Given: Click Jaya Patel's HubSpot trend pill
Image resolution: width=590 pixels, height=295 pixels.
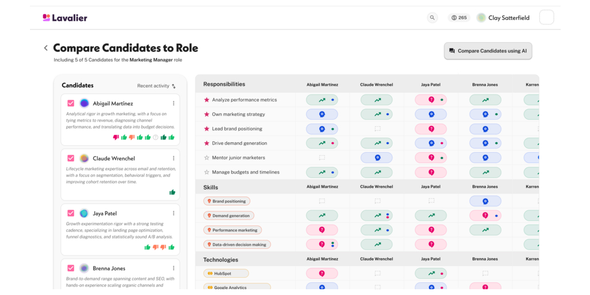Looking at the screenshot, I should [431, 273].
